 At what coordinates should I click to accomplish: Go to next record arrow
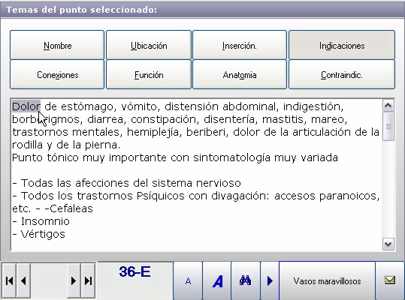pos(74,280)
